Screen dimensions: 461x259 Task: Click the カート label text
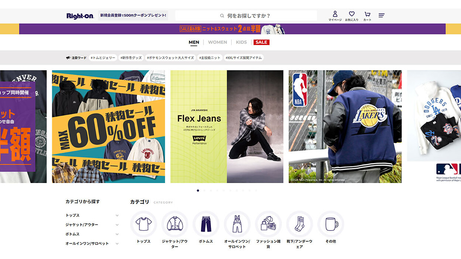click(367, 20)
